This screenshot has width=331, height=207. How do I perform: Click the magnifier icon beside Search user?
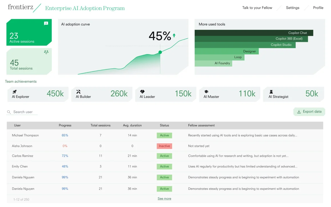click(9, 112)
